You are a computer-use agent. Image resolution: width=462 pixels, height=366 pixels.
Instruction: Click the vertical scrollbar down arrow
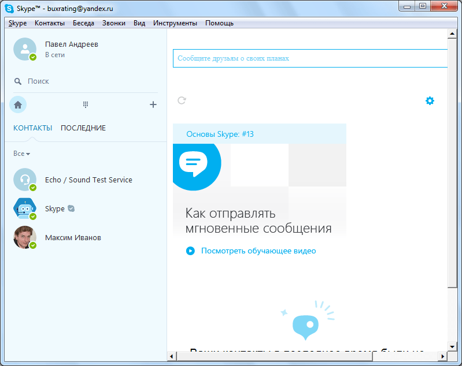coord(452,346)
